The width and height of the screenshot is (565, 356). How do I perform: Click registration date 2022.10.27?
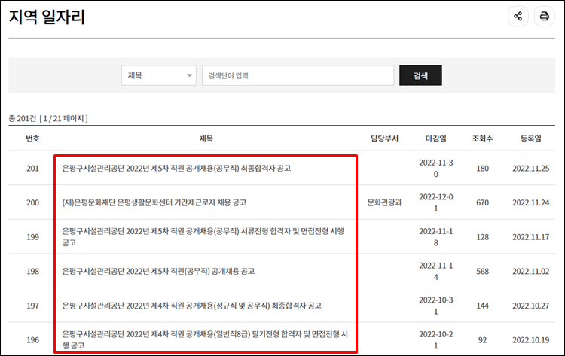coord(531,306)
